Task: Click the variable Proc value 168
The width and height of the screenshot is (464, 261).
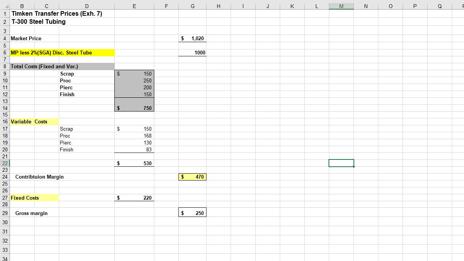Action: point(134,136)
